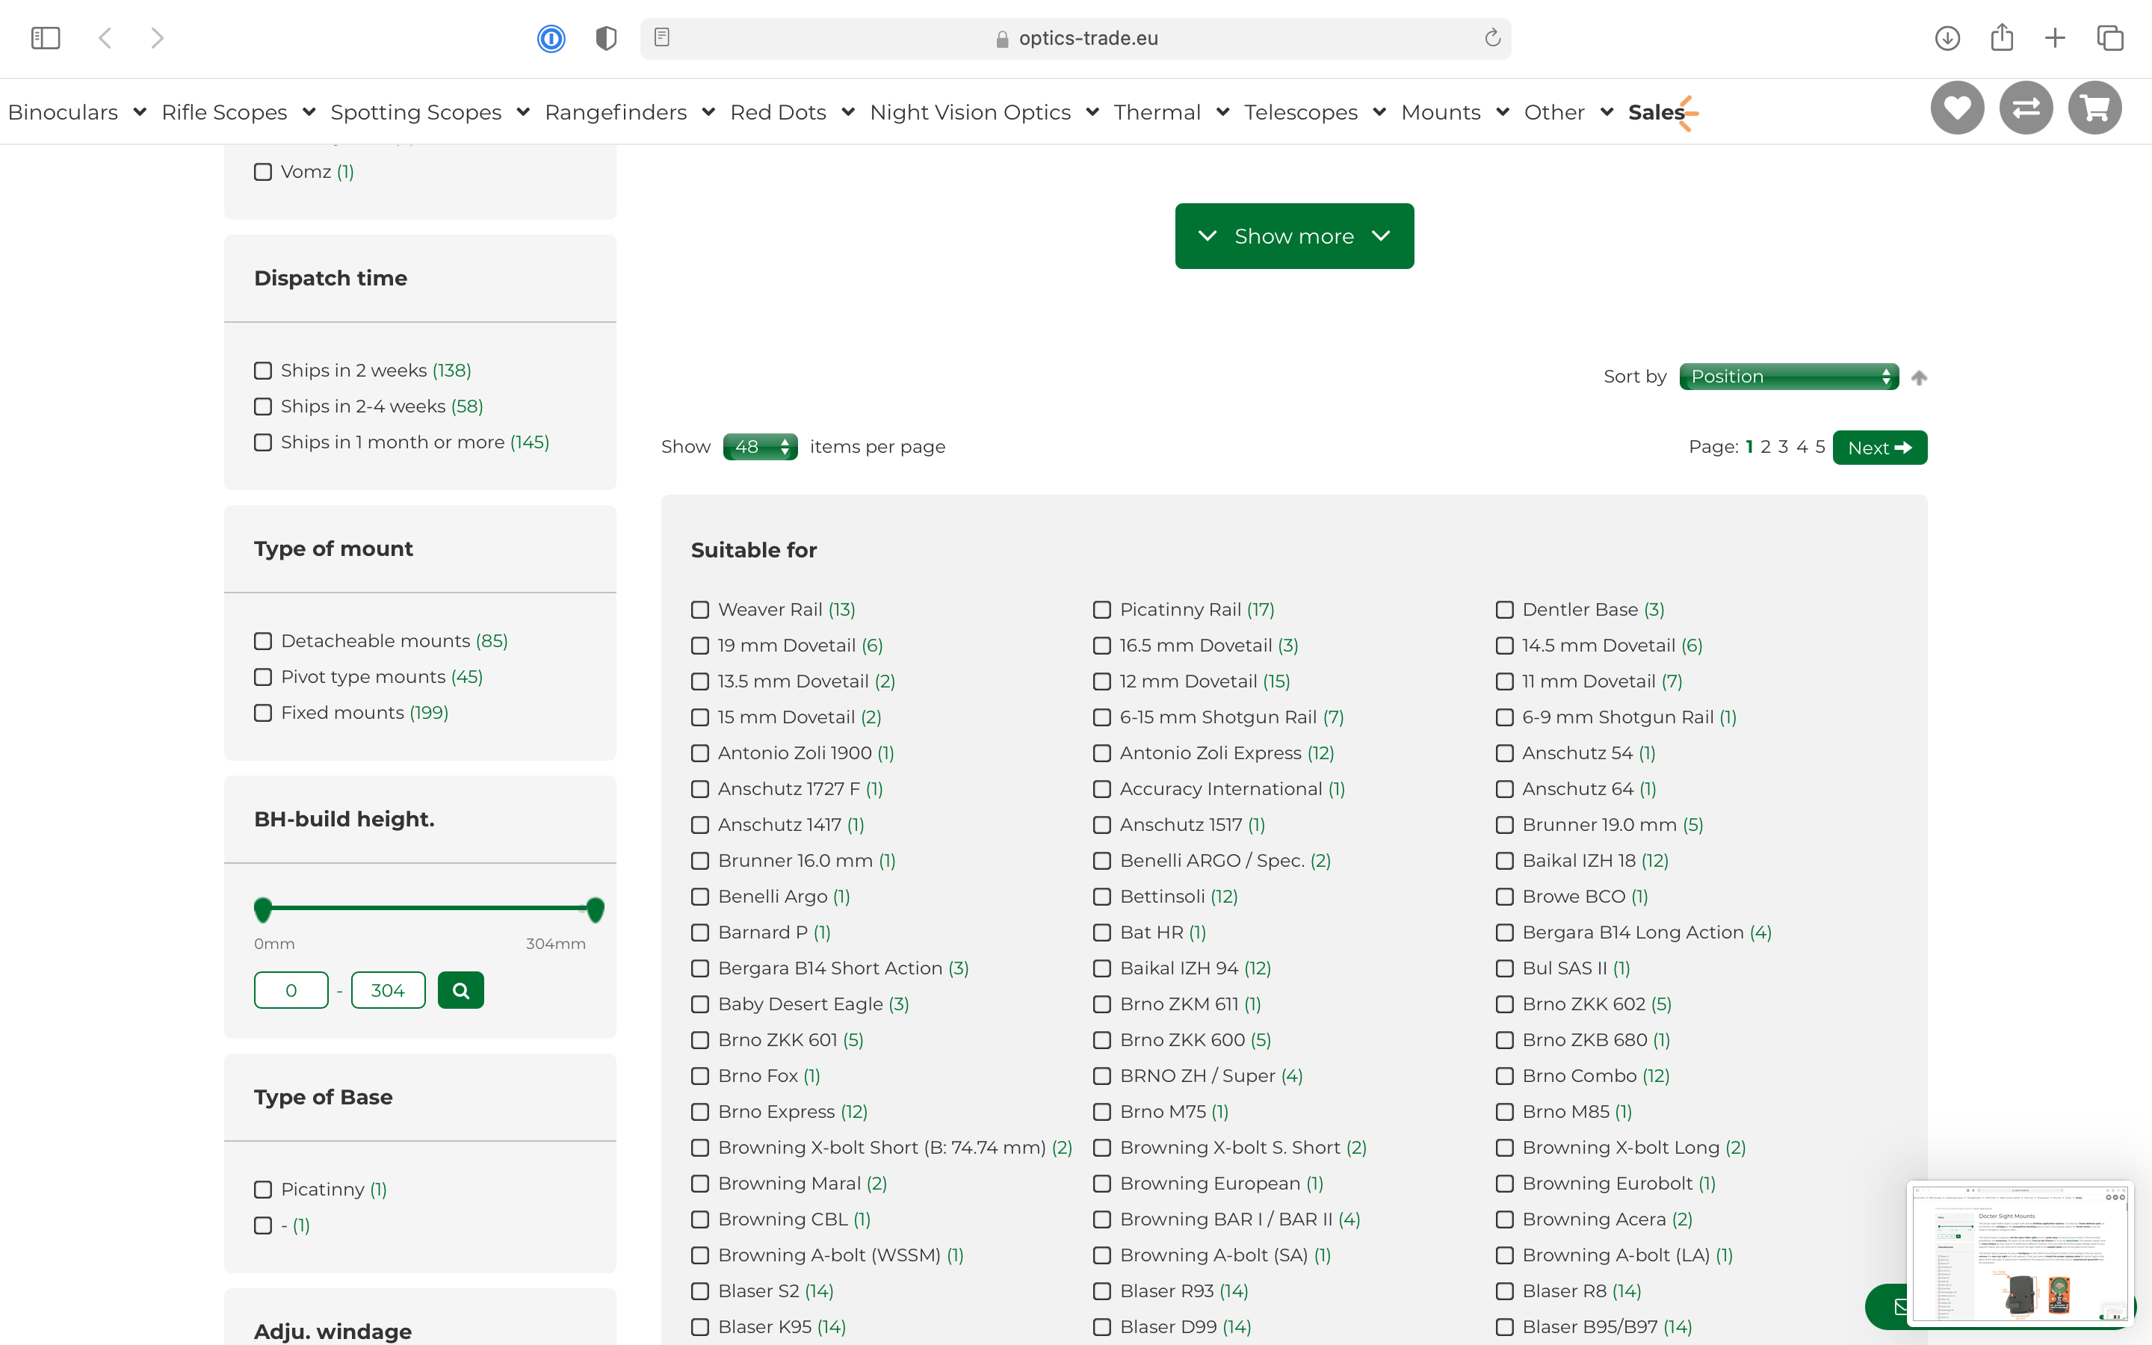Expand the Thermal menu chevron
This screenshot has width=2152, height=1345.
click(1222, 112)
